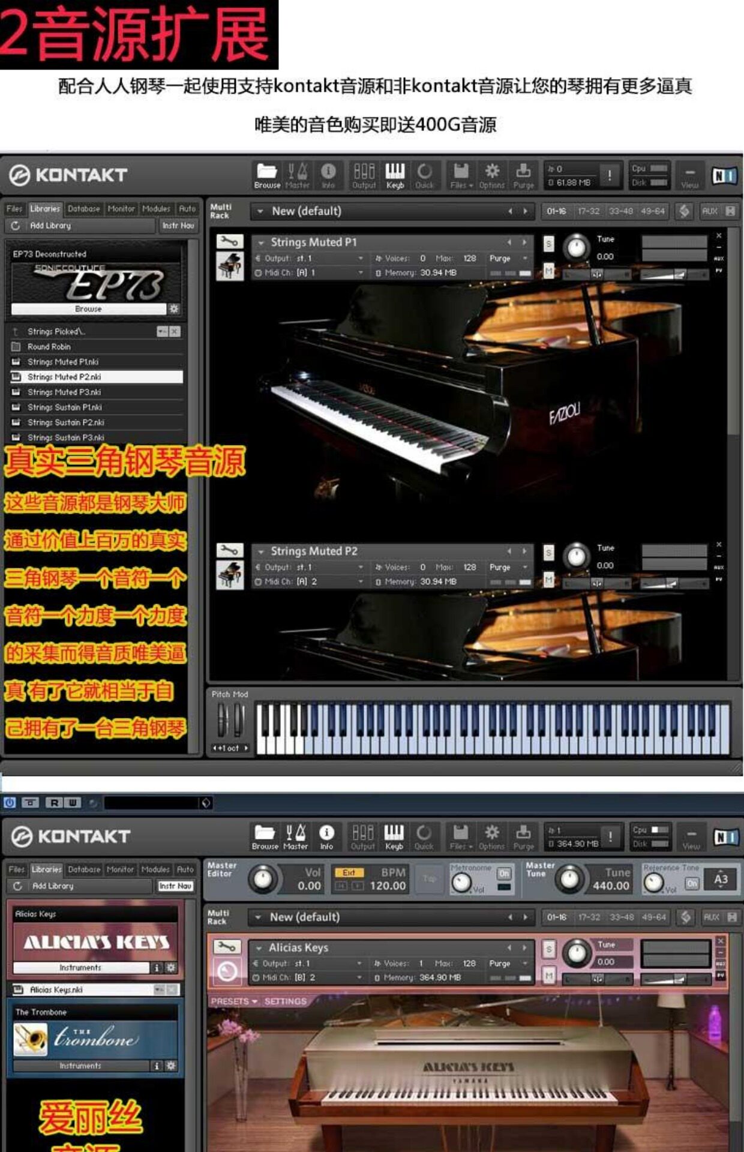
Task: Show Output mixer in upper Kontakt toolbar
Action: coord(364,176)
